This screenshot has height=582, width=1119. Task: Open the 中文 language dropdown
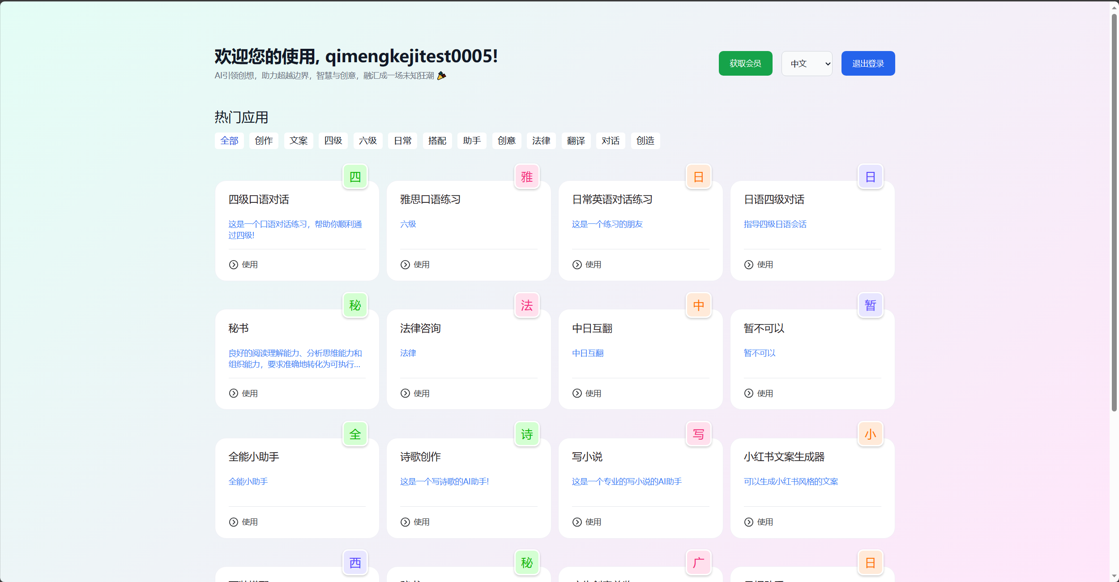[807, 64]
